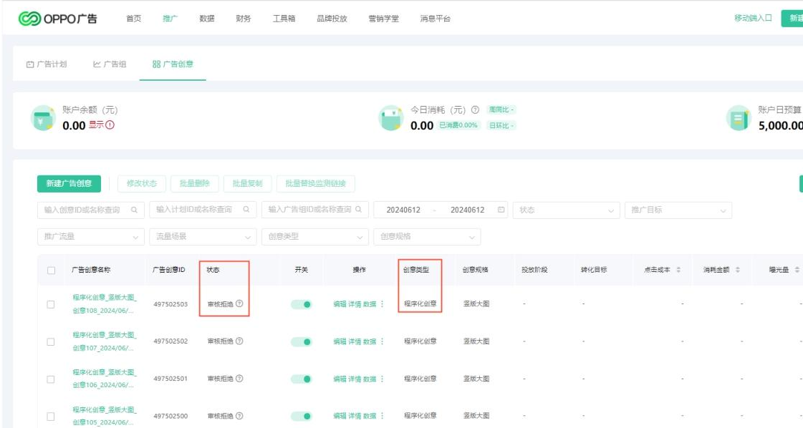
Task: Go to 首页 in top navigation
Action: pos(134,19)
